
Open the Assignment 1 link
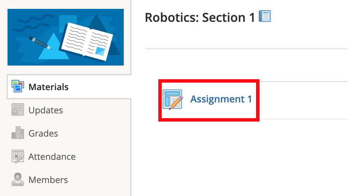click(x=221, y=99)
